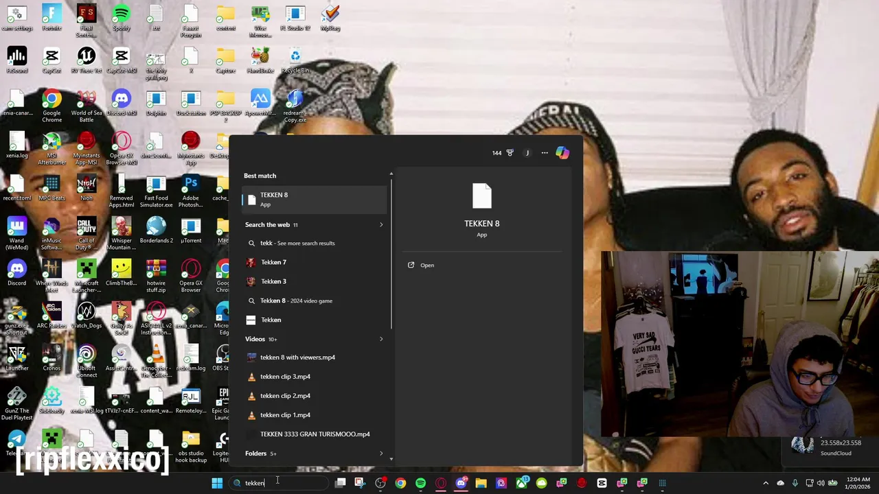The width and height of the screenshot is (879, 494).
Task: Open Discord from the taskbar
Action: 461,483
